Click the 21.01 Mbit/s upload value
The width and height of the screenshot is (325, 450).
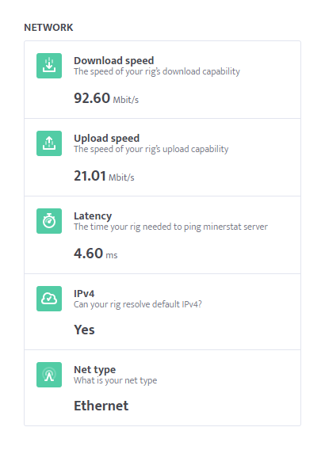click(x=104, y=176)
